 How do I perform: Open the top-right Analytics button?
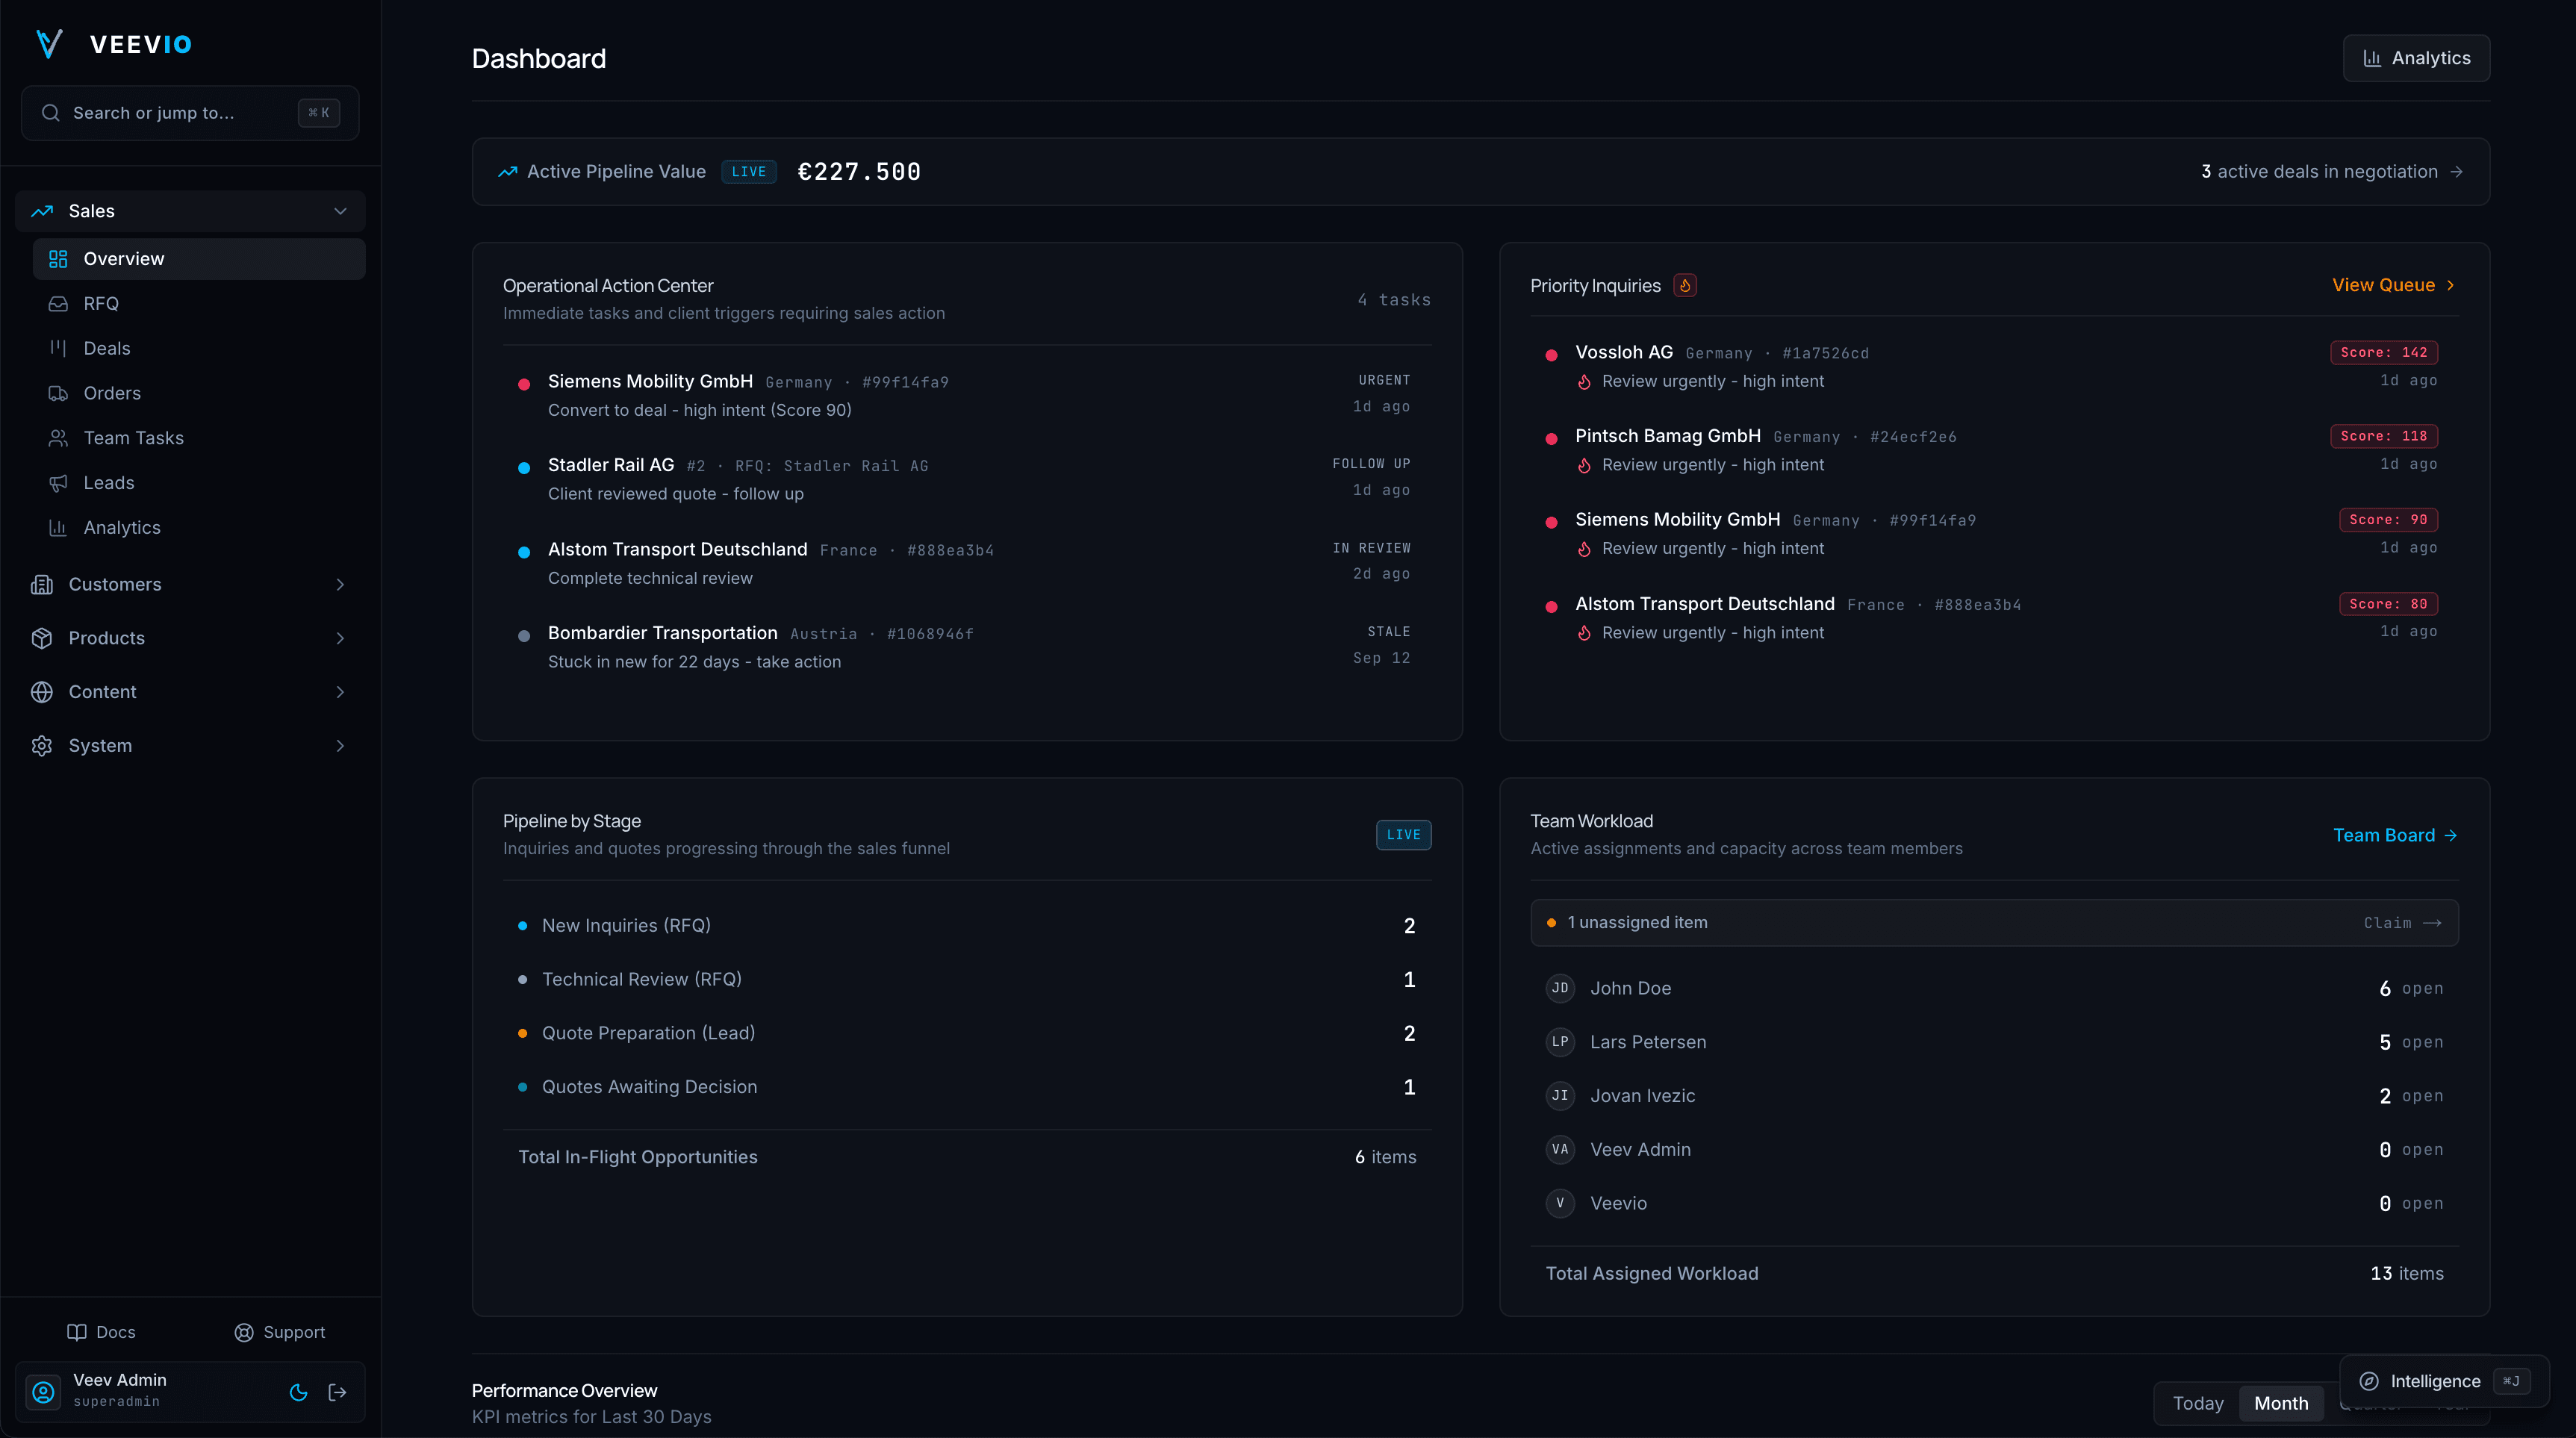point(2416,58)
